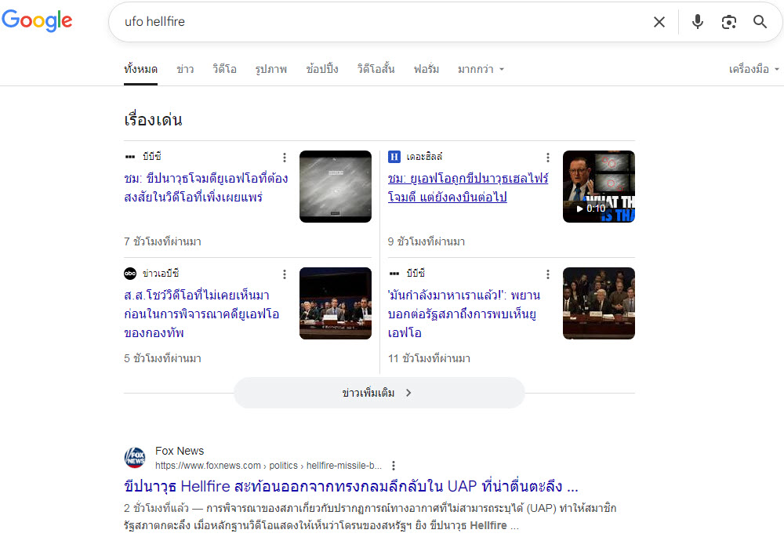Click the '11 ชั่วโมงที่ผ่านมา' timestamp
Viewport: 784px width, 537px height.
(x=429, y=358)
